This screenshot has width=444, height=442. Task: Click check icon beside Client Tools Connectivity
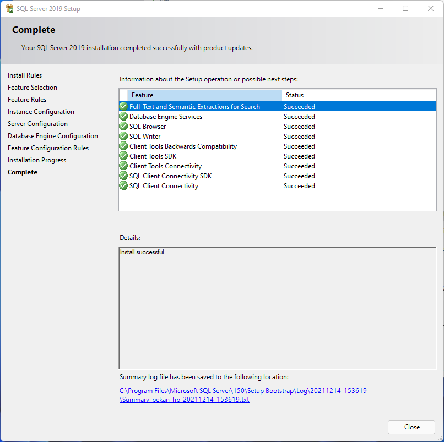tap(123, 166)
